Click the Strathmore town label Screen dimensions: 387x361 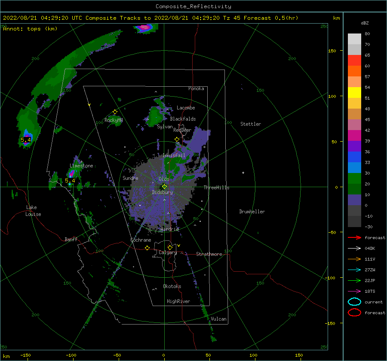coord(209,254)
